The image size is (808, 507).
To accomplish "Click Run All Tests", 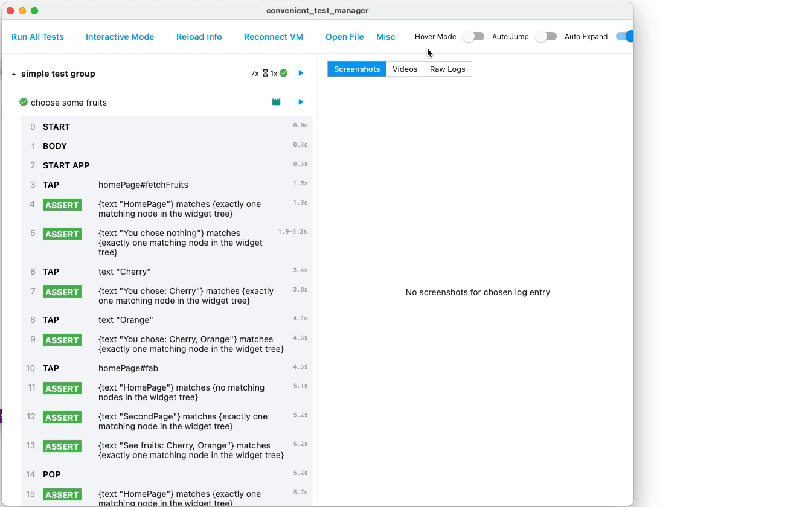I will 37,37.
